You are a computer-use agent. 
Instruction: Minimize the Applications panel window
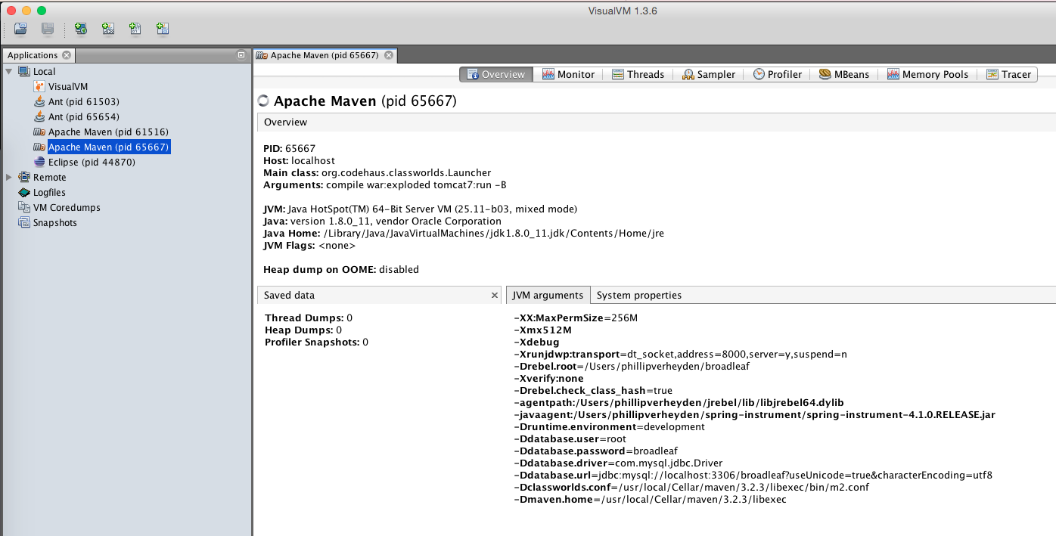(x=241, y=55)
